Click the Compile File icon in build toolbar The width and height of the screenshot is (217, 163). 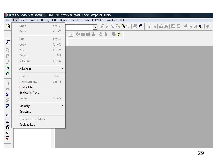pyautogui.click(x=78, y=34)
